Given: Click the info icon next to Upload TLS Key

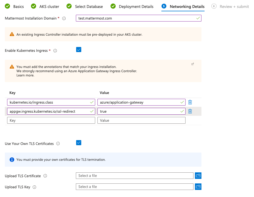Looking at the screenshot, I should (35, 187).
